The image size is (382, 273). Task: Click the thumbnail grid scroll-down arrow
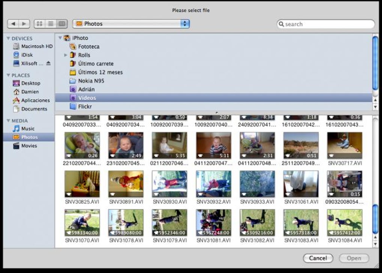point(375,244)
